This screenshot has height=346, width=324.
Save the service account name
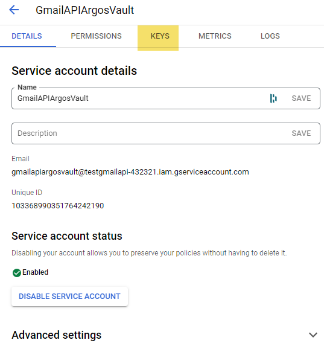[x=301, y=98]
